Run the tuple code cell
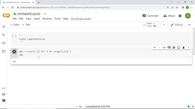 14,51
